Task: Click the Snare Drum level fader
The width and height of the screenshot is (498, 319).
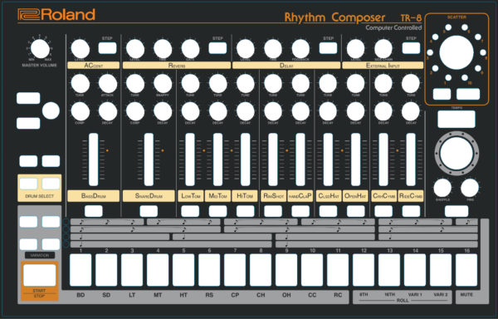Action: (x=149, y=159)
